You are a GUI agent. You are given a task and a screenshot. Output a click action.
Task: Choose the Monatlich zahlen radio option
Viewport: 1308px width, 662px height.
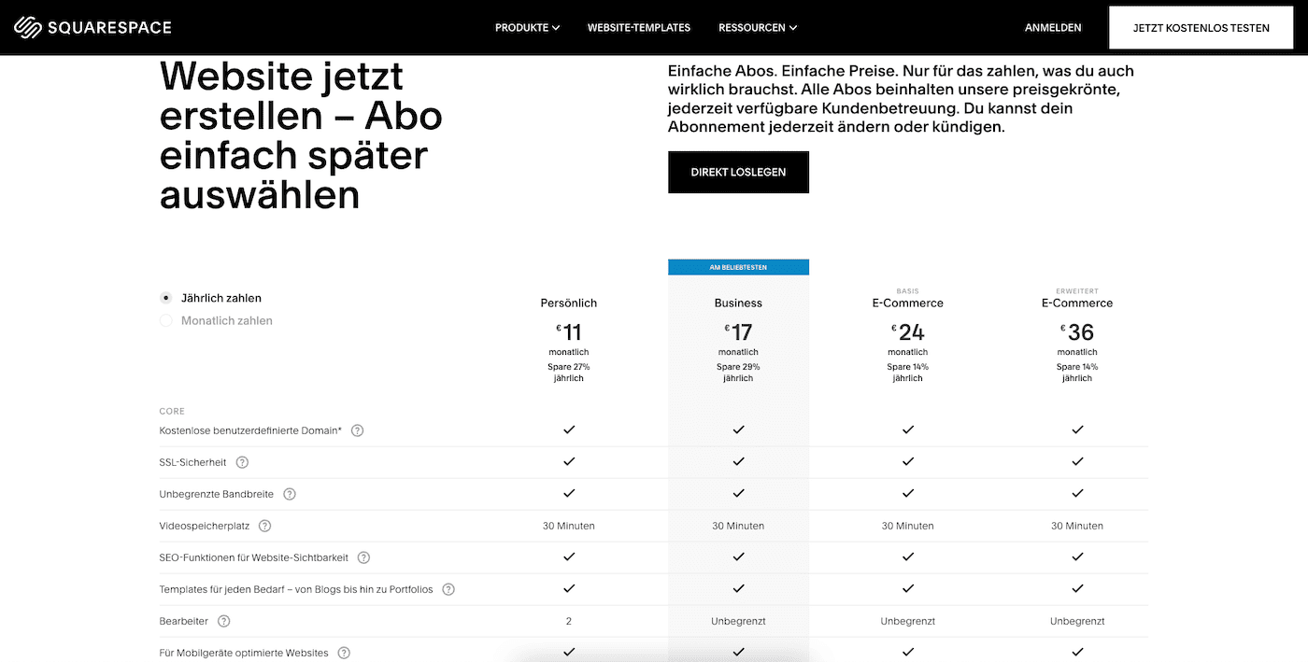click(x=166, y=320)
